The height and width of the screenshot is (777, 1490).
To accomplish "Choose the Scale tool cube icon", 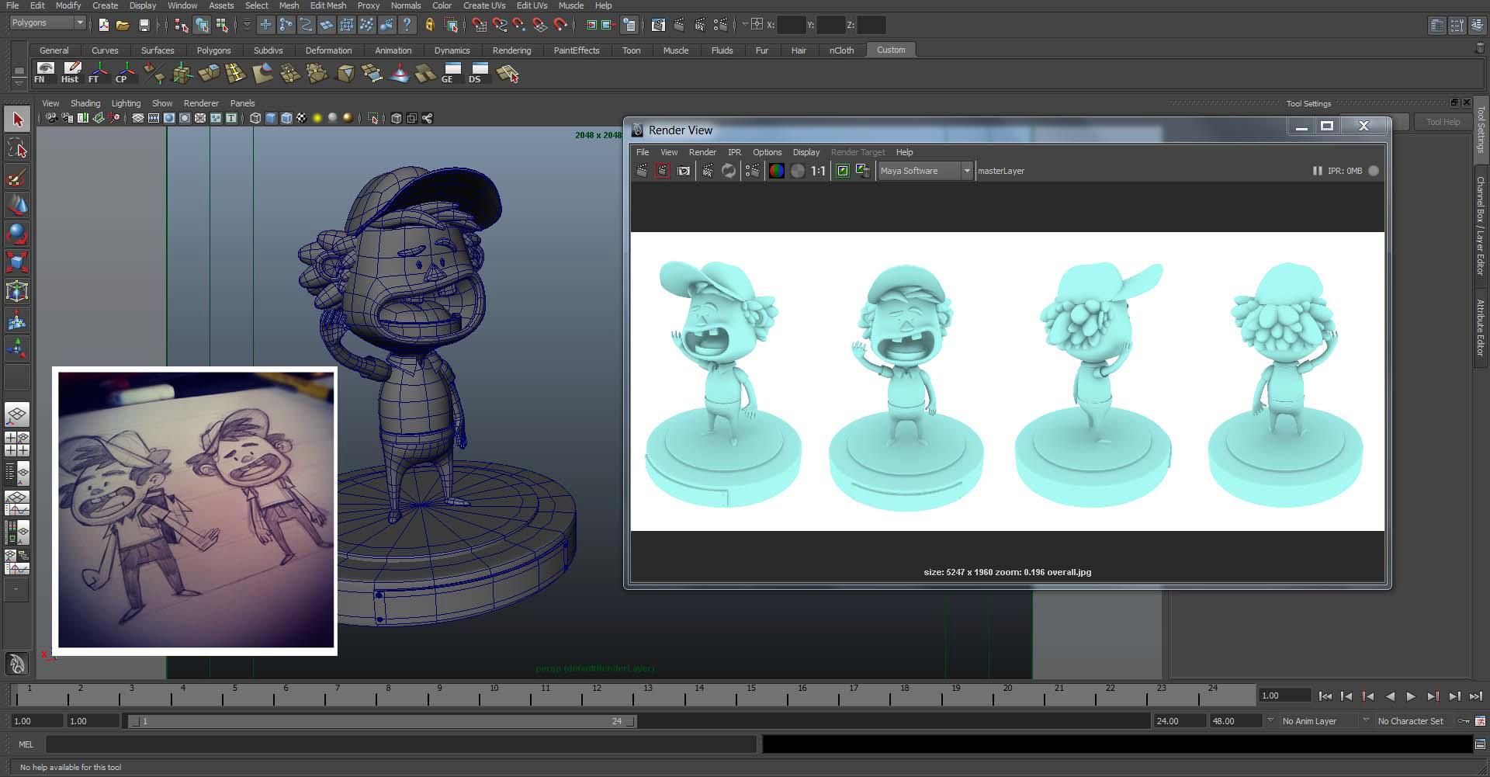I will pos(17,262).
